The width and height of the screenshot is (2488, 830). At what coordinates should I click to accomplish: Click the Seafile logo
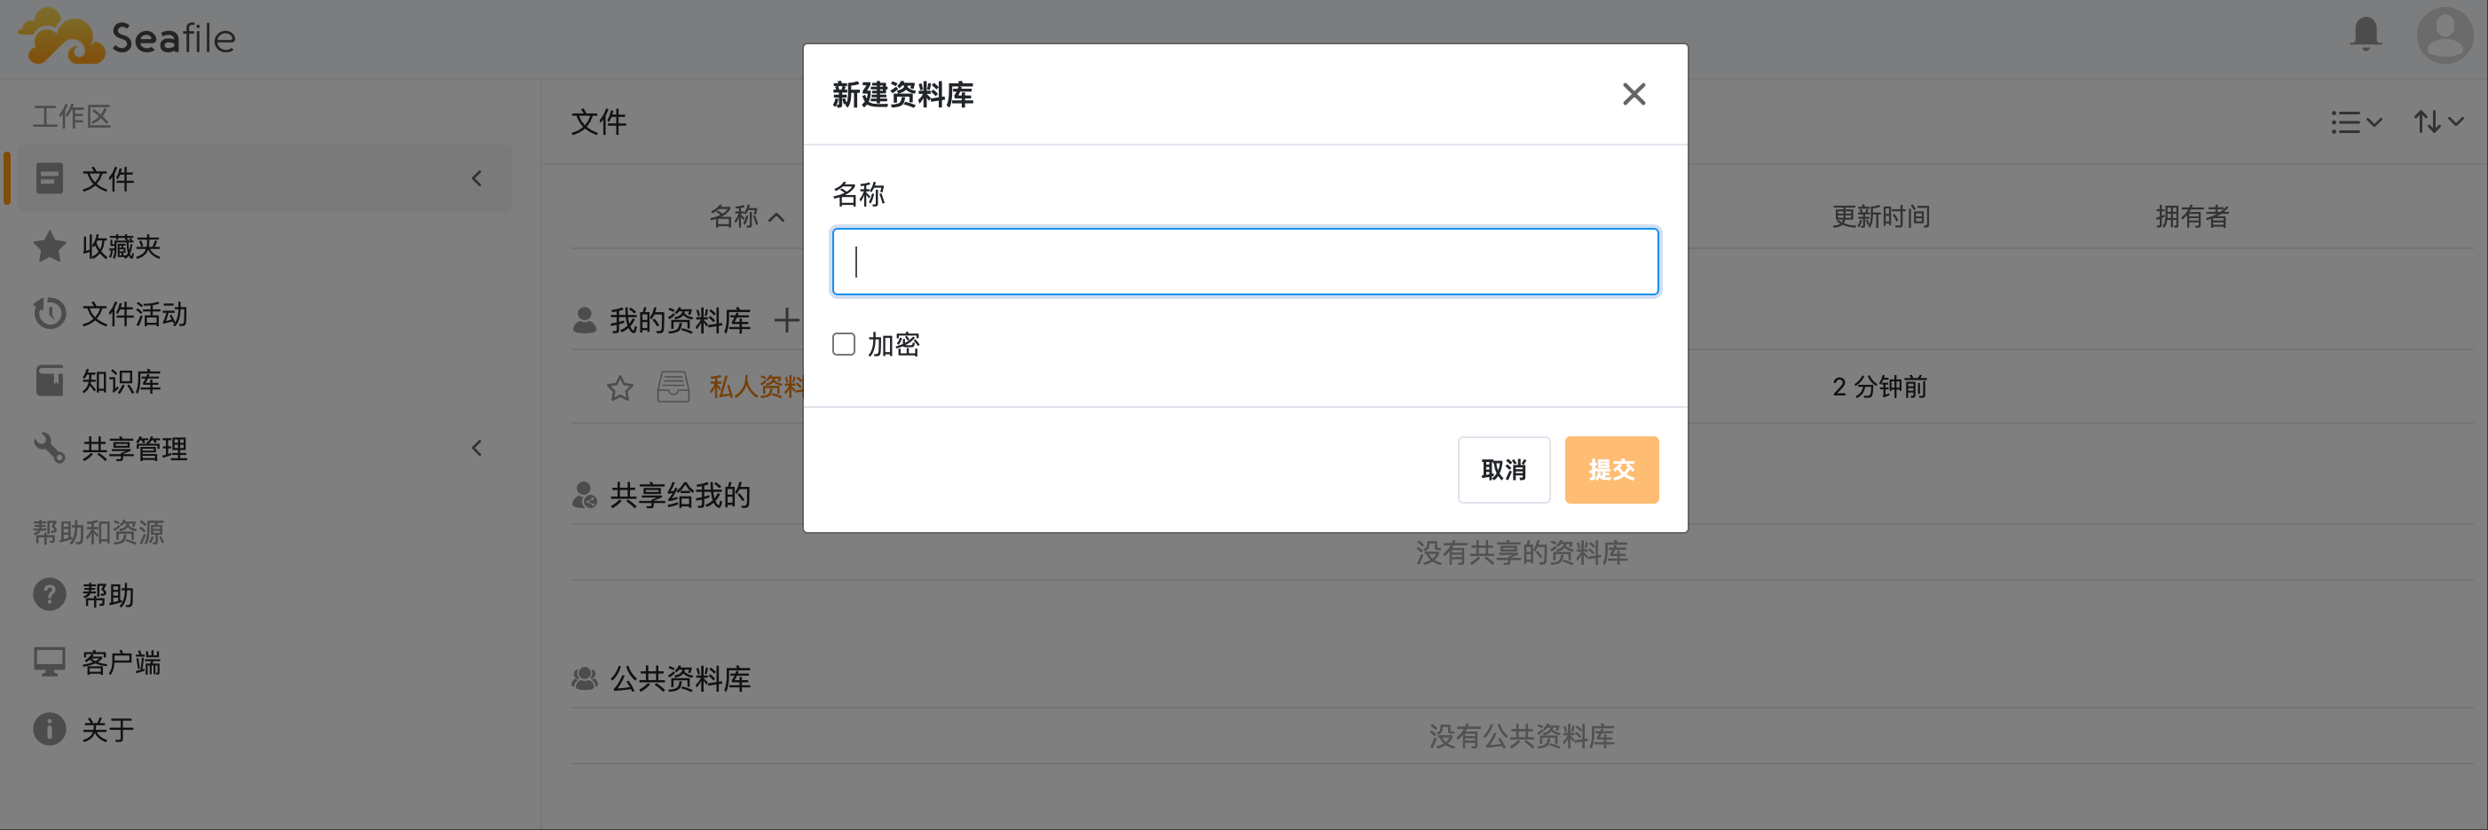tap(127, 36)
